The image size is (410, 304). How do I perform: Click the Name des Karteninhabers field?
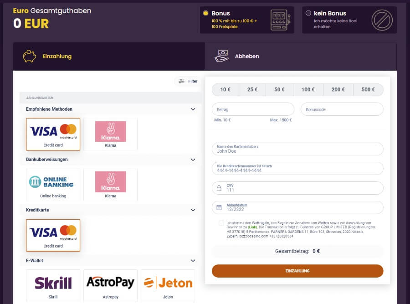click(297, 149)
